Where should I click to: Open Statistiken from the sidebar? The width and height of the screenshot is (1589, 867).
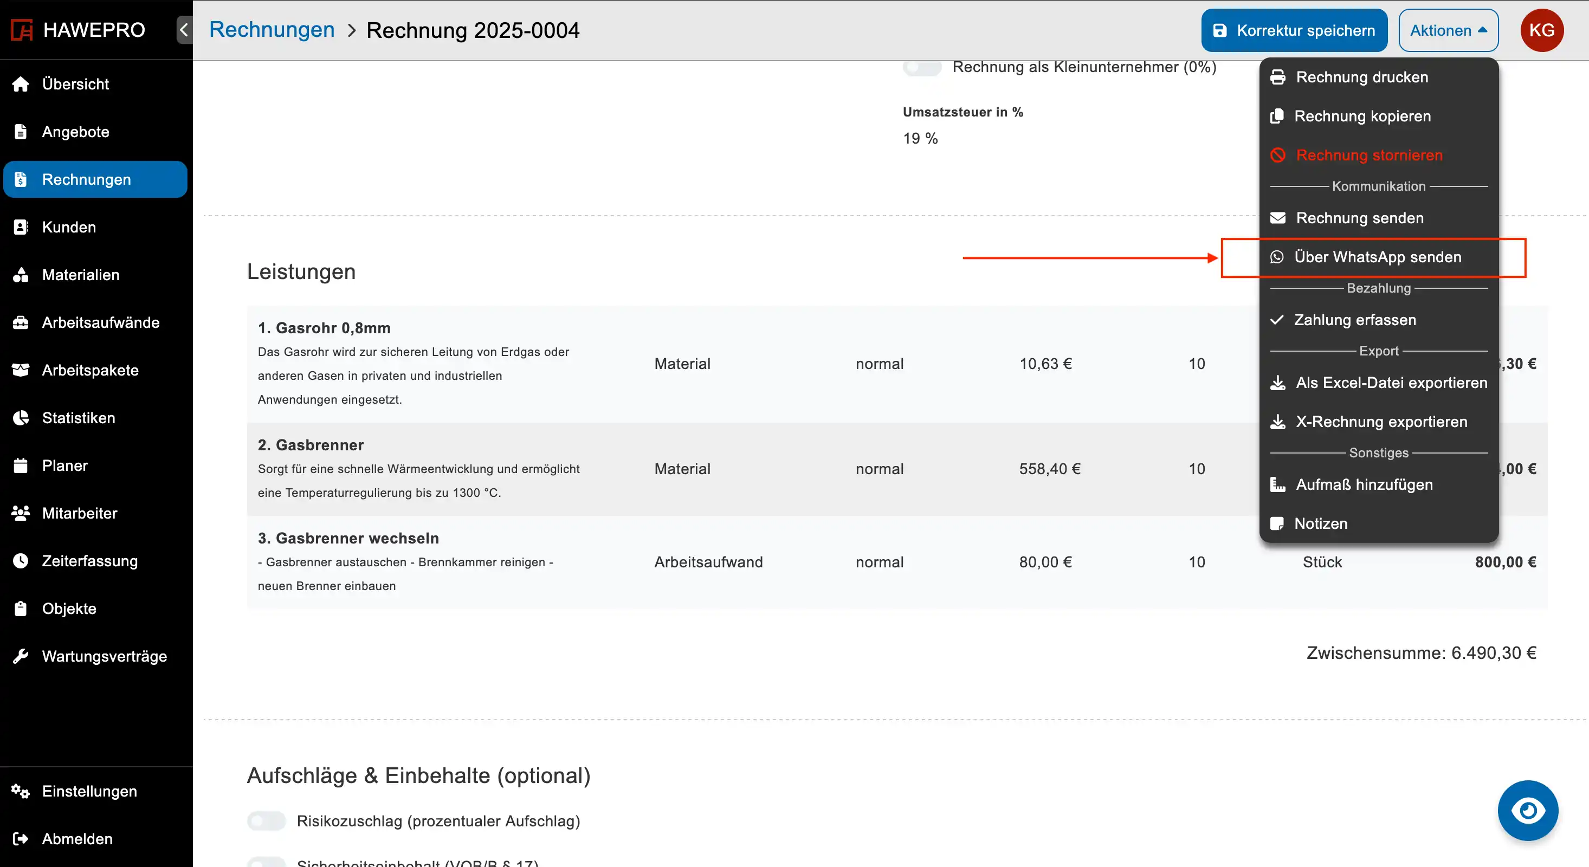point(95,417)
